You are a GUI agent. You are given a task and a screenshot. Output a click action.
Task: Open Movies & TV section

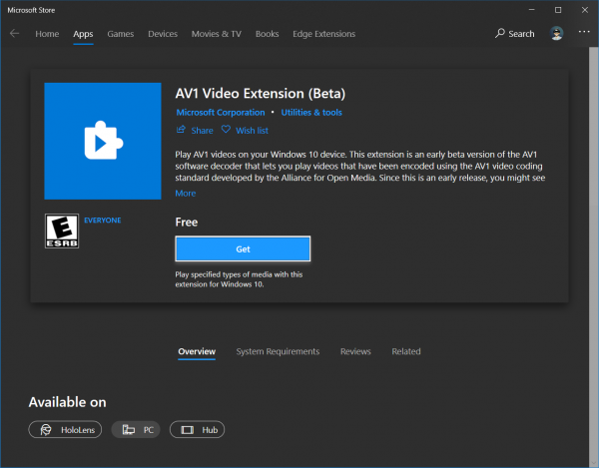coord(217,34)
